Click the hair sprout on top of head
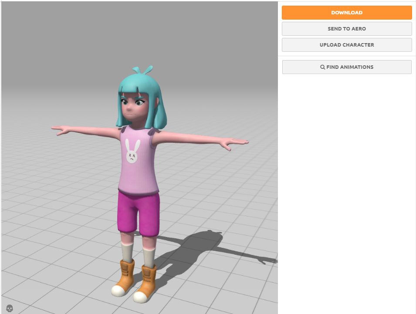The width and height of the screenshot is (416, 314). pyautogui.click(x=142, y=71)
